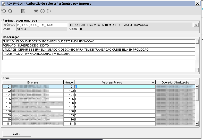Click the FUNCAO observation line
Image resolution: width=203 pixels, height=140 pixels.
(x=99, y=41)
